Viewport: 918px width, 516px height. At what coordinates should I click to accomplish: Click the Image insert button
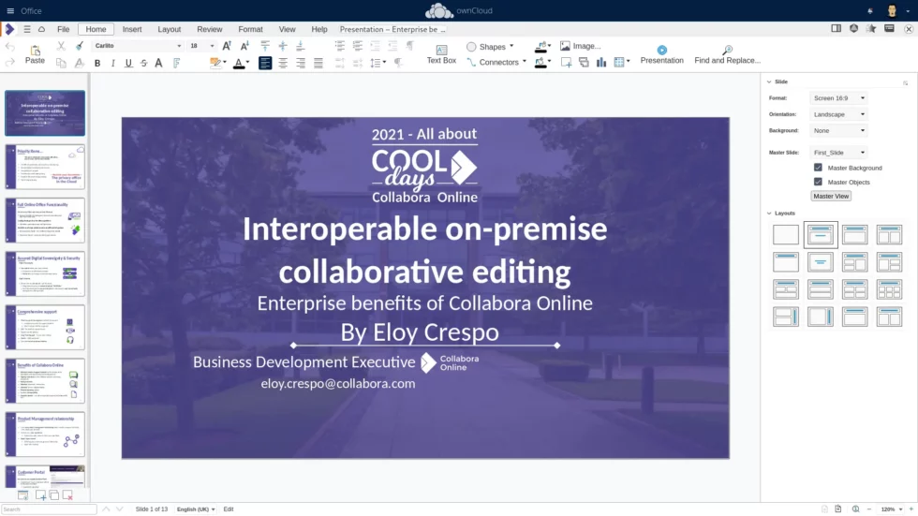(580, 46)
